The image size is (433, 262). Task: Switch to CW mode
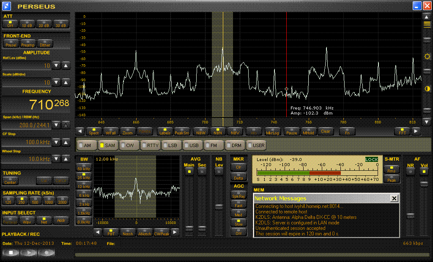[x=129, y=145]
